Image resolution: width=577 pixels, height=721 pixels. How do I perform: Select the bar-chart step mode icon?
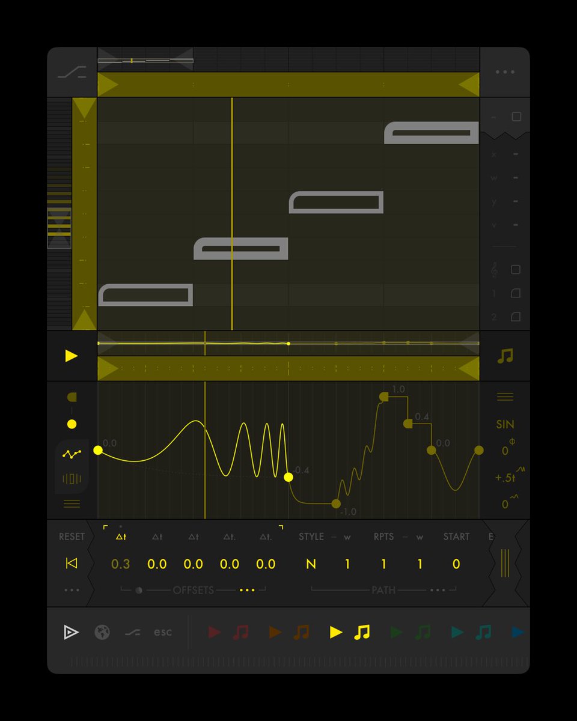[71, 479]
